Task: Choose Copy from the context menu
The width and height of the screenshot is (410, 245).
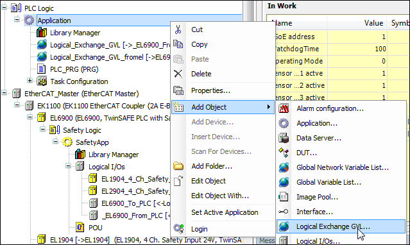Action: pyautogui.click(x=223, y=44)
